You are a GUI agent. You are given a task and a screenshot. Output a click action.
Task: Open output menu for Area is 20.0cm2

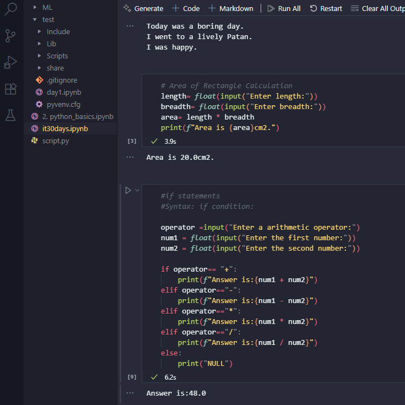pos(130,157)
